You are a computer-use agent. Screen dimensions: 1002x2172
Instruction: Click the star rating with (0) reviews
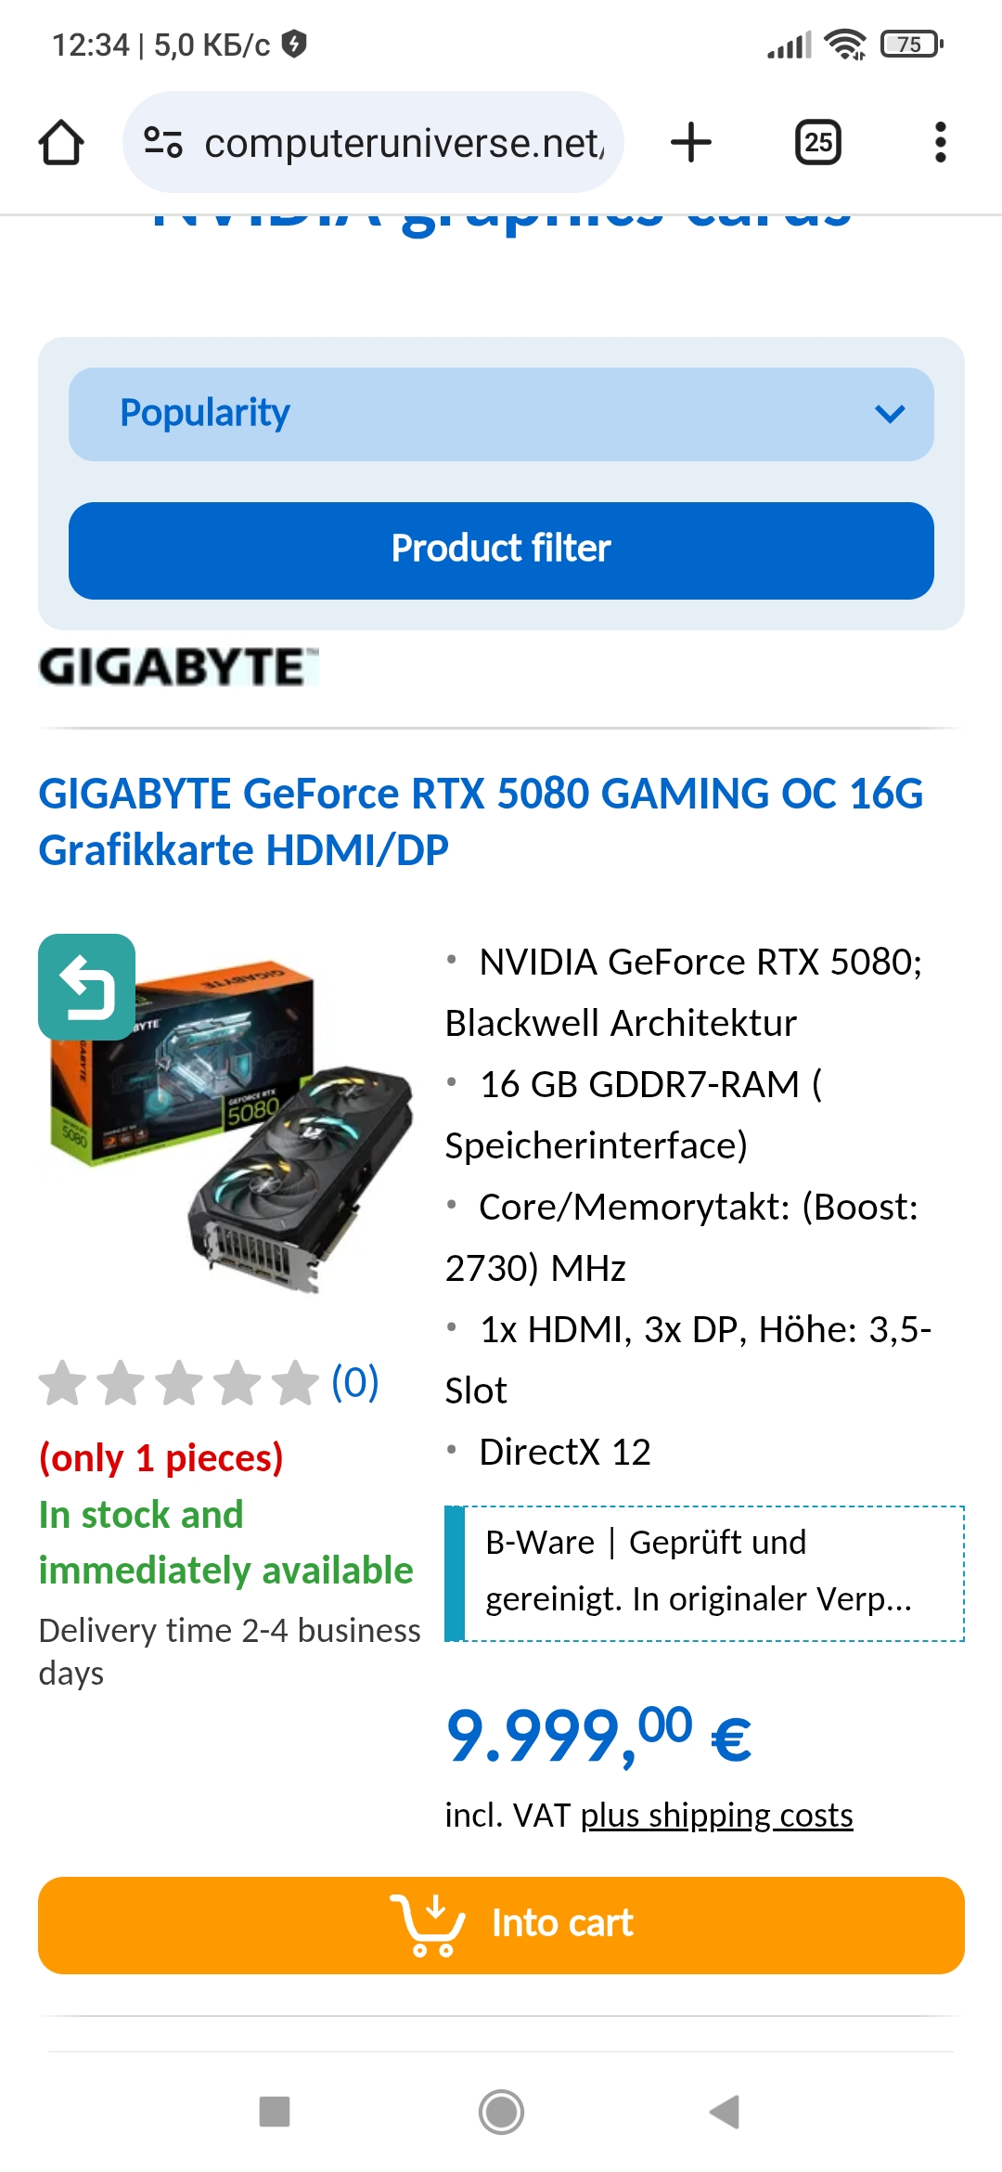click(209, 1383)
